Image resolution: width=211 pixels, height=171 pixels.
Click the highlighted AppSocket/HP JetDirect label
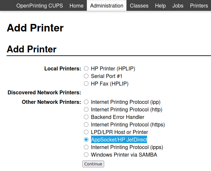click(x=119, y=140)
